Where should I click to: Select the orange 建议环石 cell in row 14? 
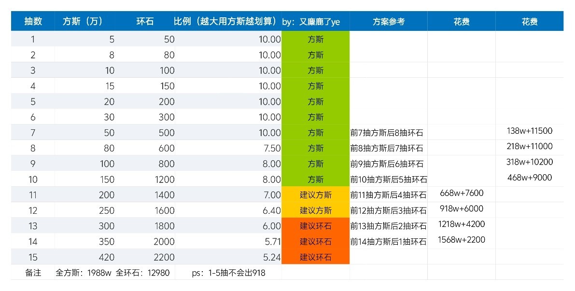click(315, 241)
